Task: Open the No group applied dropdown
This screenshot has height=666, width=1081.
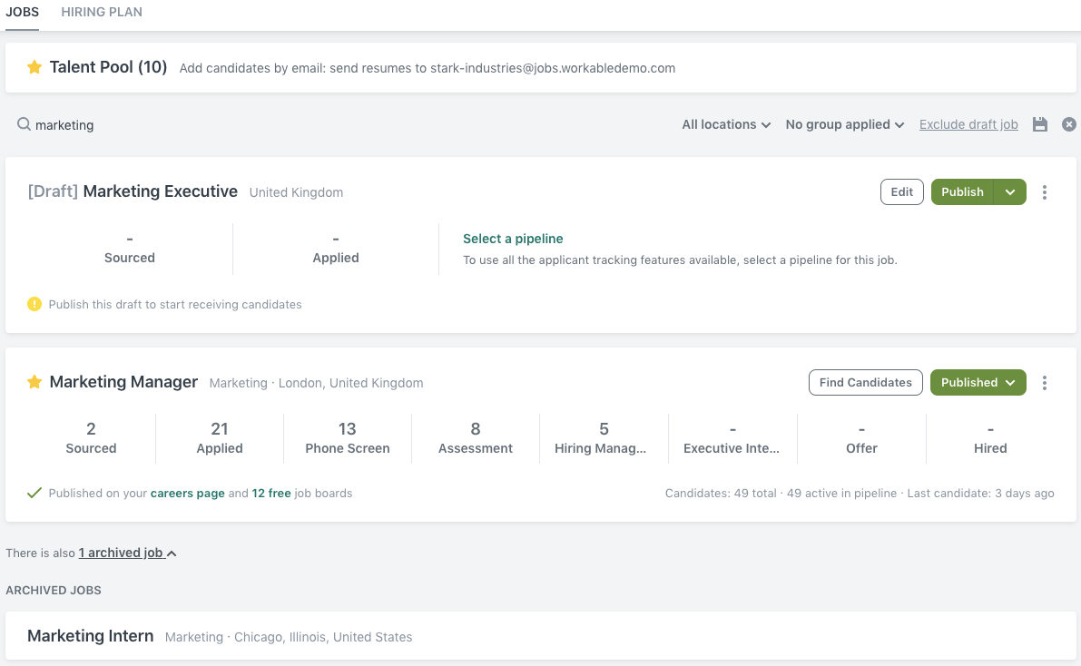Action: (844, 124)
